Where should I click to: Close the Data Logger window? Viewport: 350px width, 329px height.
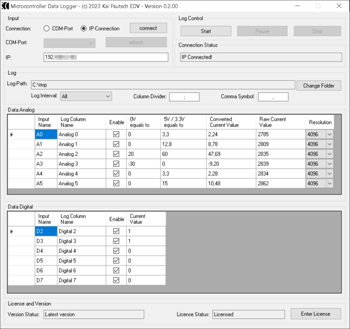(339, 6)
